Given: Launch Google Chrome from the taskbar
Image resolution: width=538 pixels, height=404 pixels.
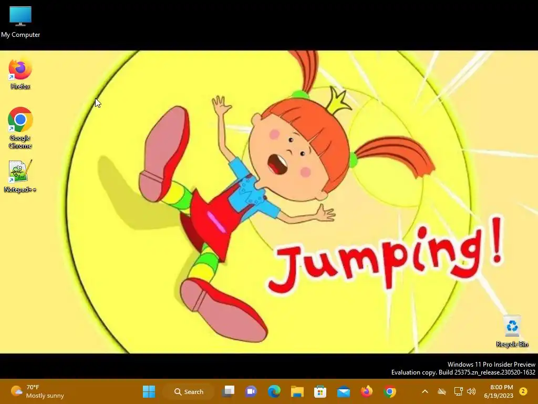Looking at the screenshot, I should click(x=390, y=391).
